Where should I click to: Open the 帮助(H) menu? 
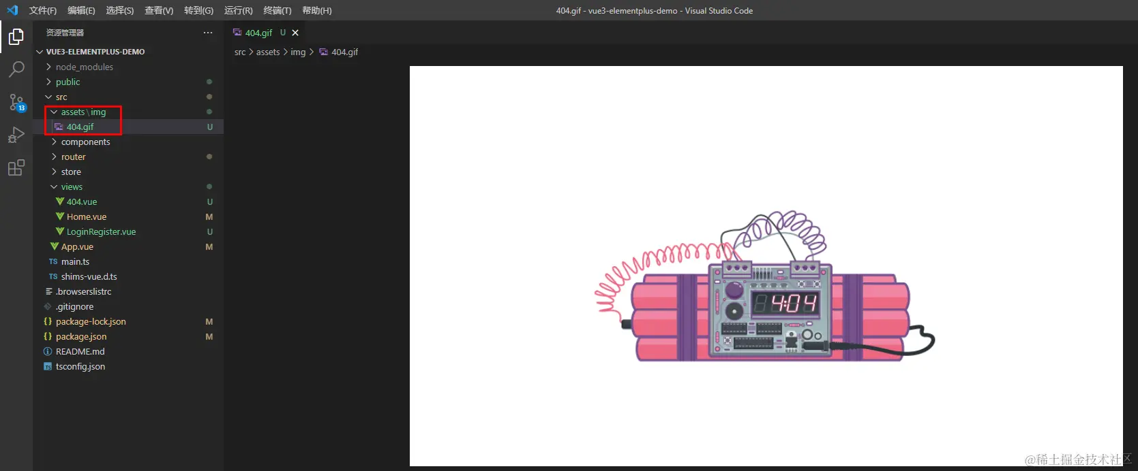click(x=316, y=10)
